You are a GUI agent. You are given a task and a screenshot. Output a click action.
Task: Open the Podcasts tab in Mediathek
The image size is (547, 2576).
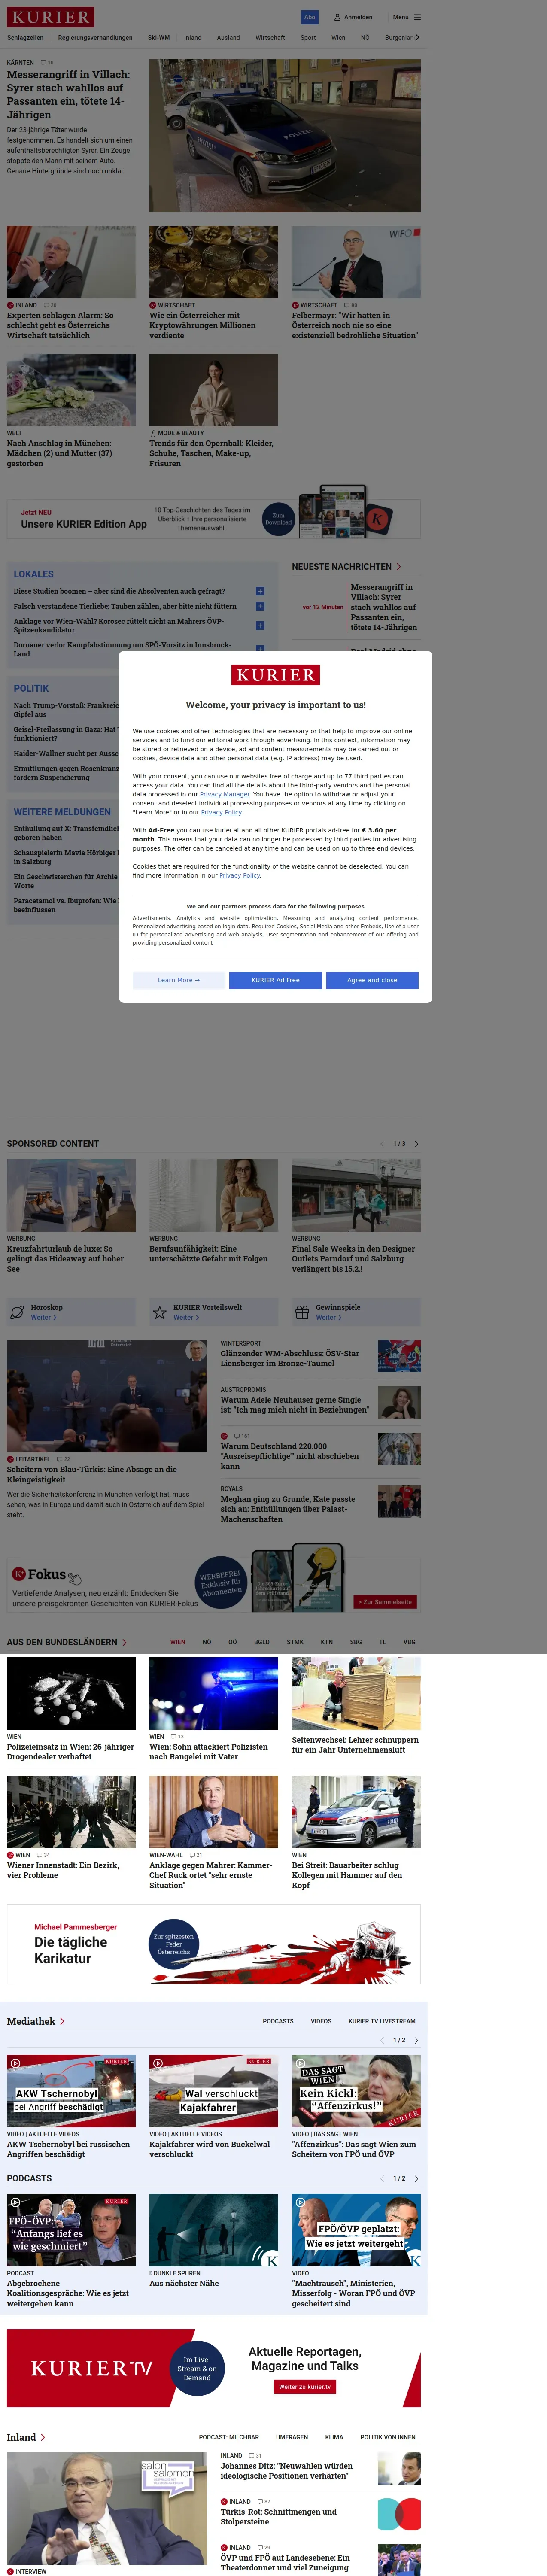pos(278,2021)
